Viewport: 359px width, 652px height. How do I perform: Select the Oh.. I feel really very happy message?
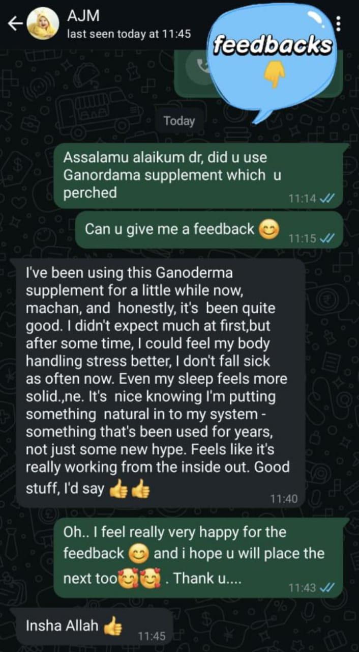pyautogui.click(x=201, y=558)
